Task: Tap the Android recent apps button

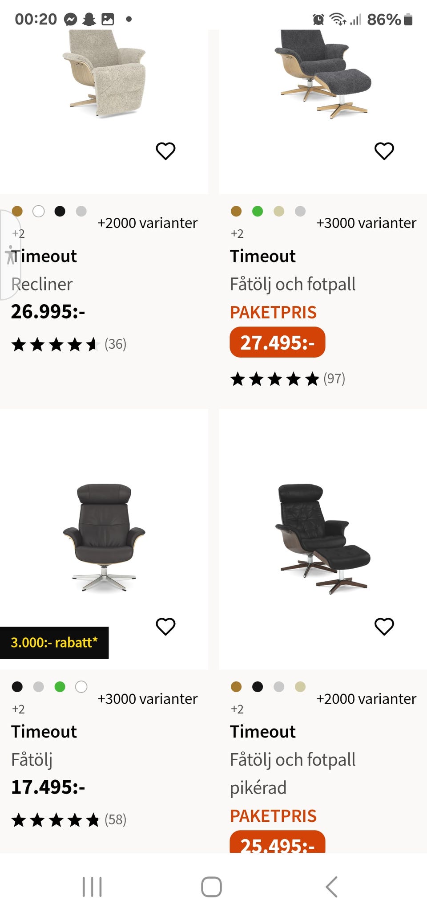Action: 92,887
